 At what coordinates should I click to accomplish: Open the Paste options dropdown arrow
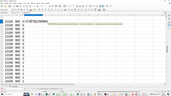pyautogui.click(x=32, y=6)
